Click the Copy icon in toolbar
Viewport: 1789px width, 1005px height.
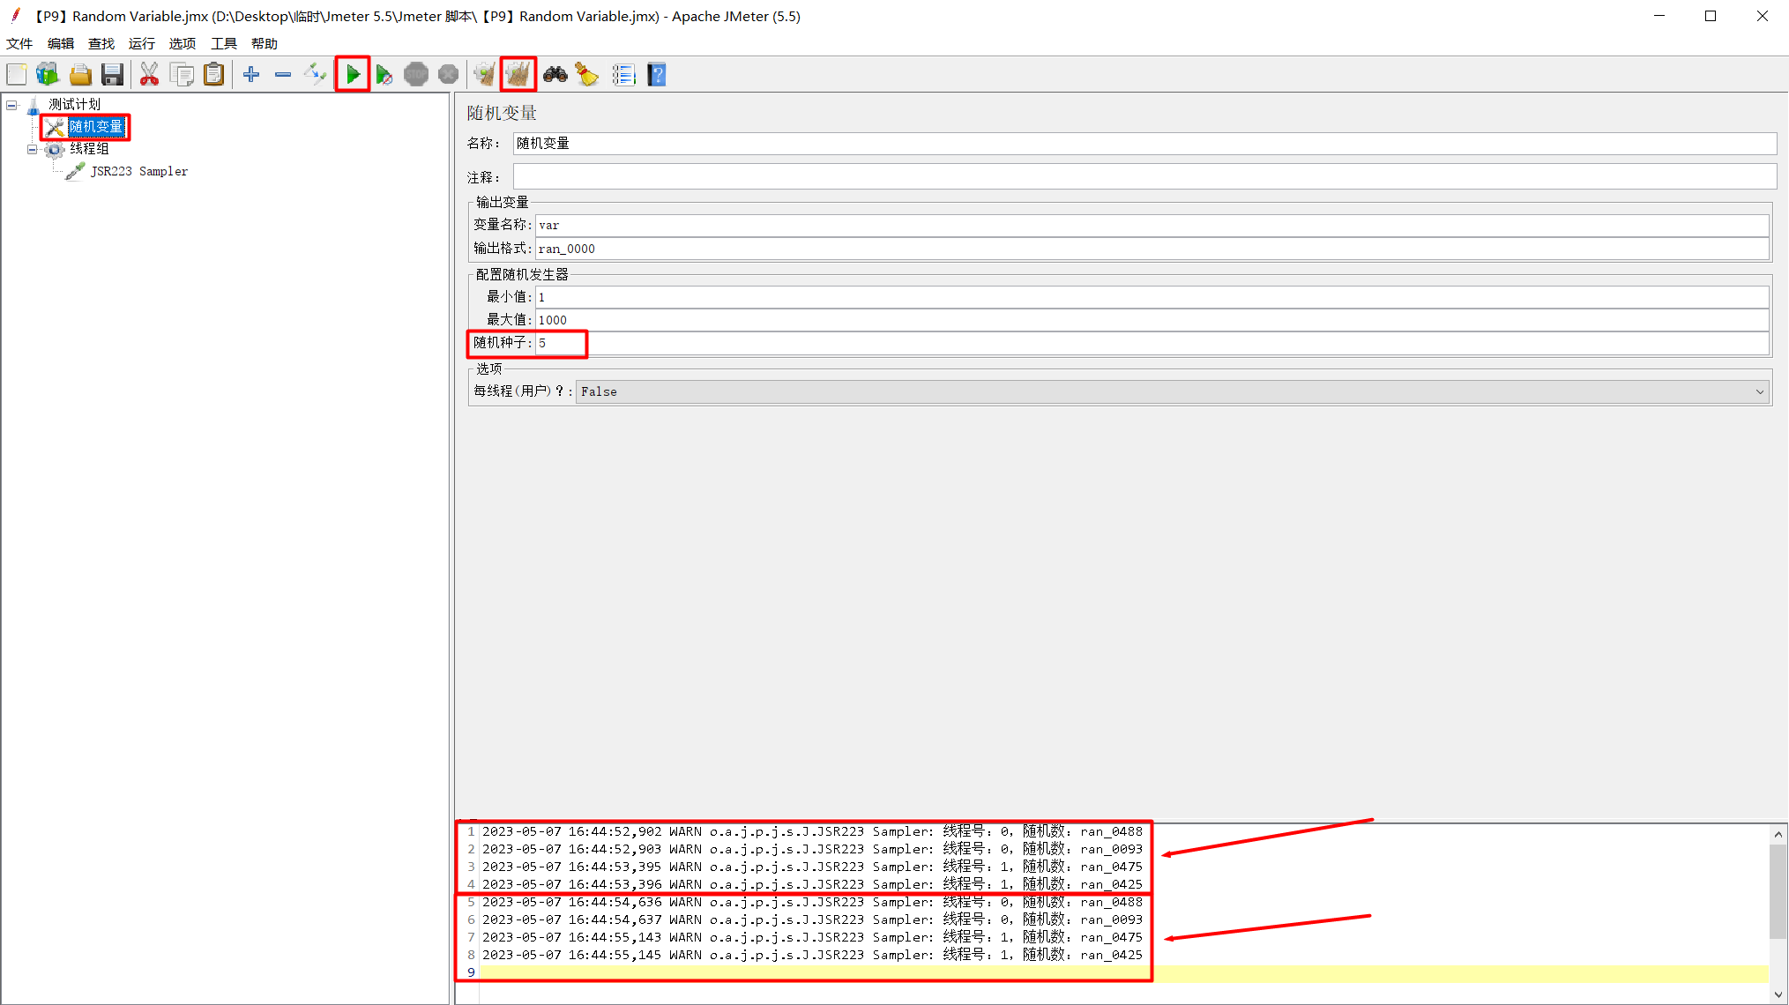tap(182, 75)
